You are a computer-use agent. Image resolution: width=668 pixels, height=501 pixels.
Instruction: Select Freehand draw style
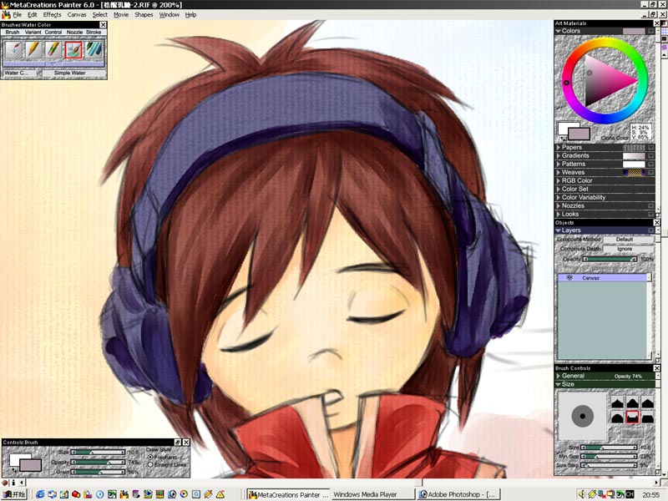pyautogui.click(x=149, y=458)
